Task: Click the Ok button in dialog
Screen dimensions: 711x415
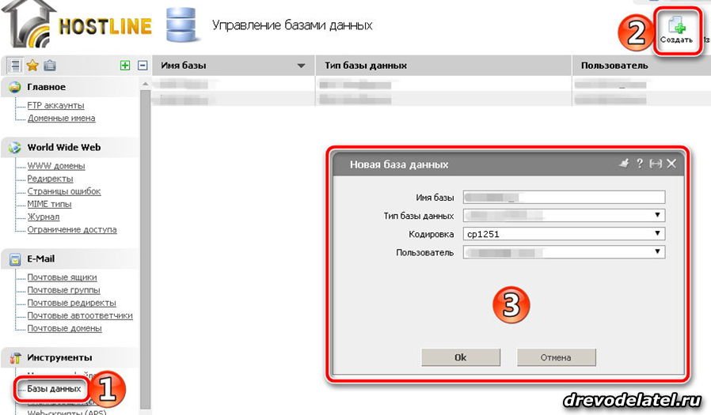Action: coord(460,357)
